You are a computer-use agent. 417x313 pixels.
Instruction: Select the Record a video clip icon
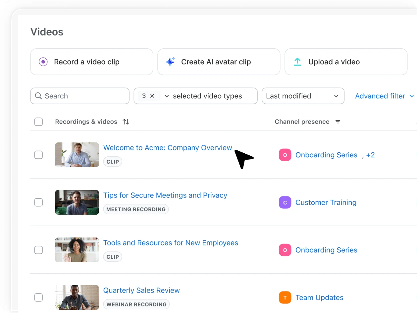click(42, 62)
